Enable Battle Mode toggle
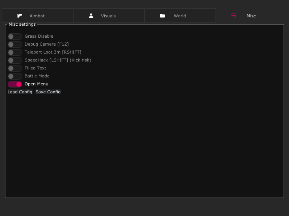 coord(15,76)
